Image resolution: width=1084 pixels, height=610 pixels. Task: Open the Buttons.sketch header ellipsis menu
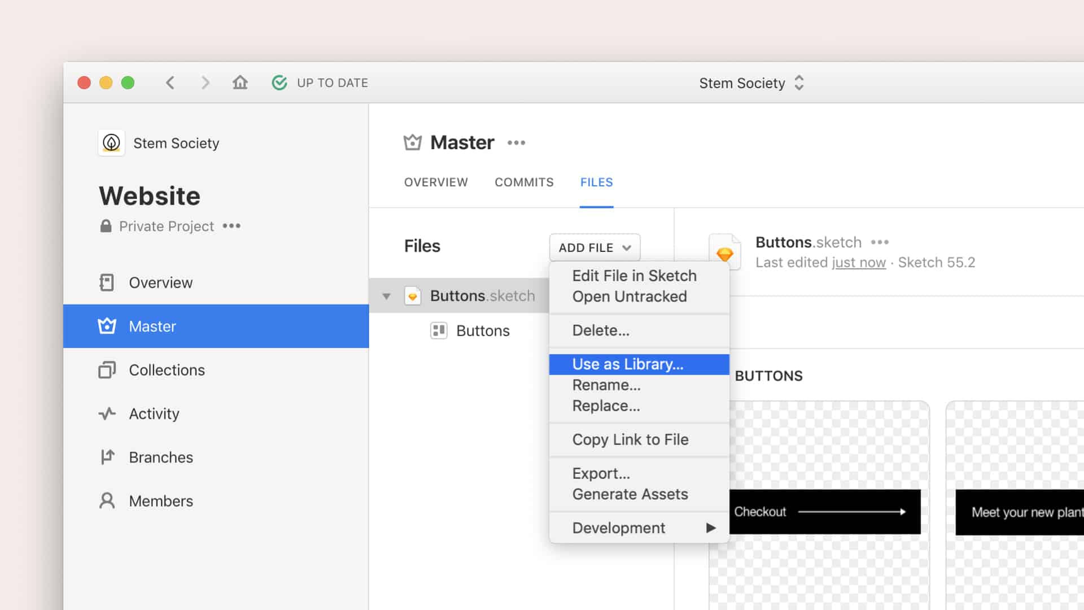point(880,242)
